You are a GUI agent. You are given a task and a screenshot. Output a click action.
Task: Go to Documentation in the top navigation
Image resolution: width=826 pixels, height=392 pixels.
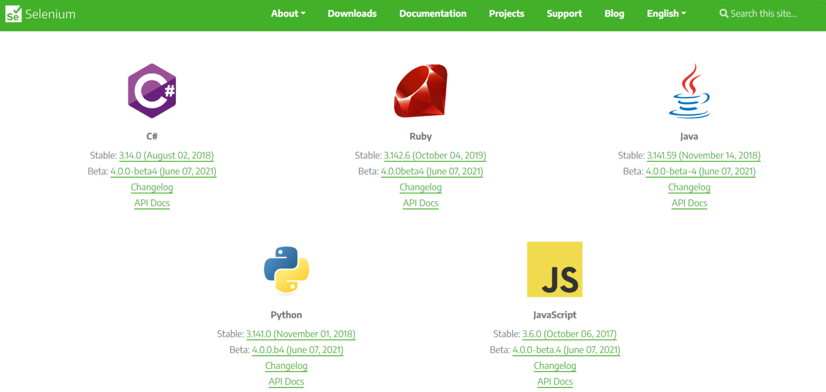[432, 14]
